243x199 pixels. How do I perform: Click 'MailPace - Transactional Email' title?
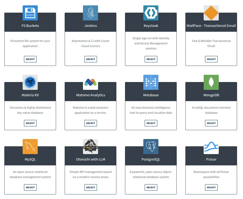click(211, 26)
